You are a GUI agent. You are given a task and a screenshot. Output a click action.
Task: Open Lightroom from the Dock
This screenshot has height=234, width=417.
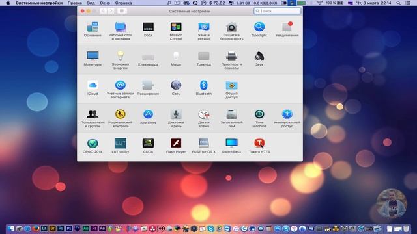[x=44, y=228]
